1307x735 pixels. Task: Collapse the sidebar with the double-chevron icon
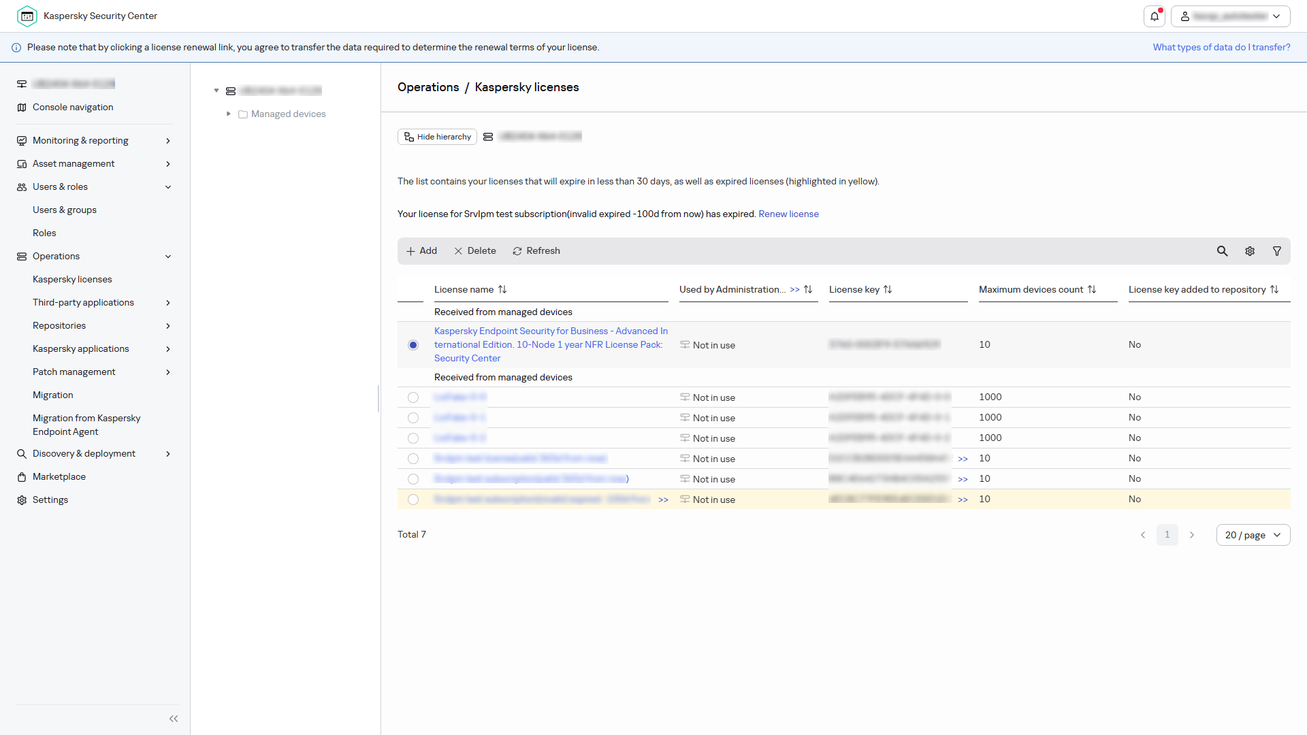(x=174, y=719)
